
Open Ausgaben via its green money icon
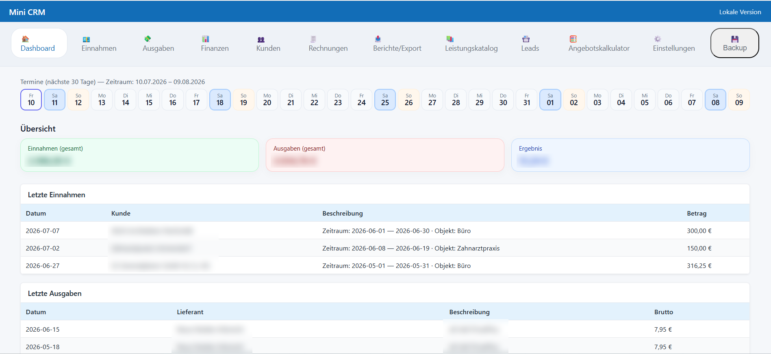pos(148,39)
